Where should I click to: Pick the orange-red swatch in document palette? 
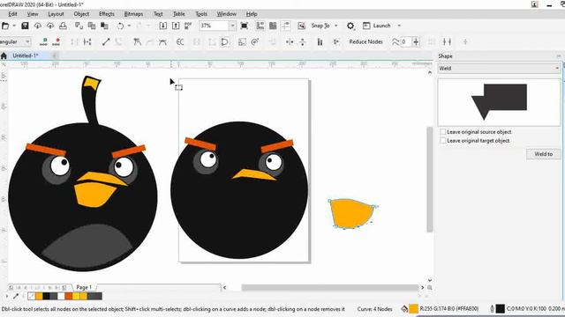[x=69, y=296]
